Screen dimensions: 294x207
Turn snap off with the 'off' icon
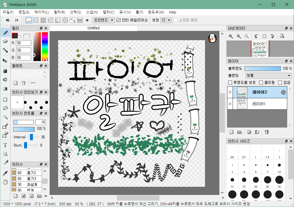coord(29,20)
